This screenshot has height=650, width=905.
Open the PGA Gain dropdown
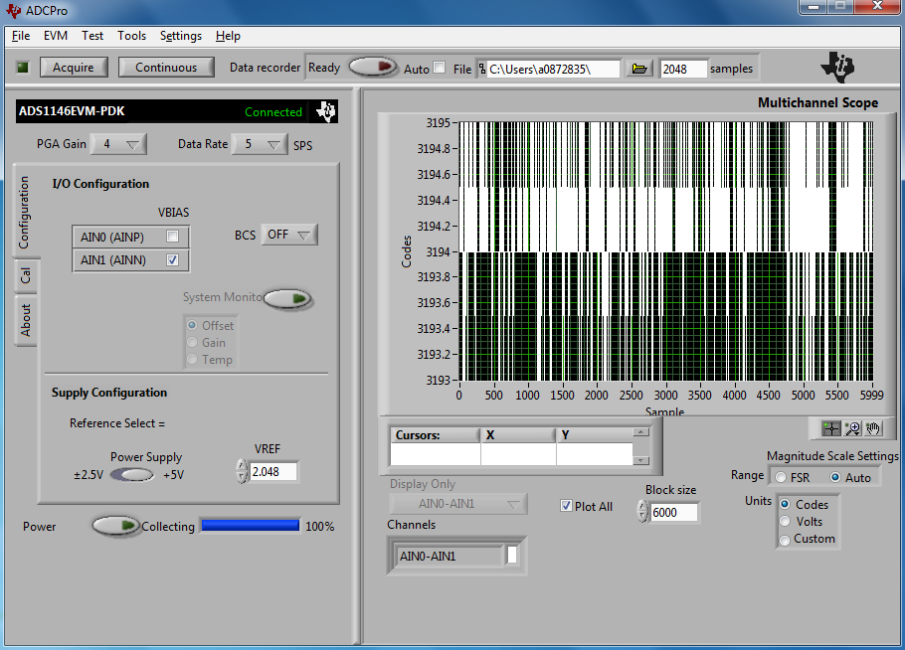pyautogui.click(x=118, y=144)
